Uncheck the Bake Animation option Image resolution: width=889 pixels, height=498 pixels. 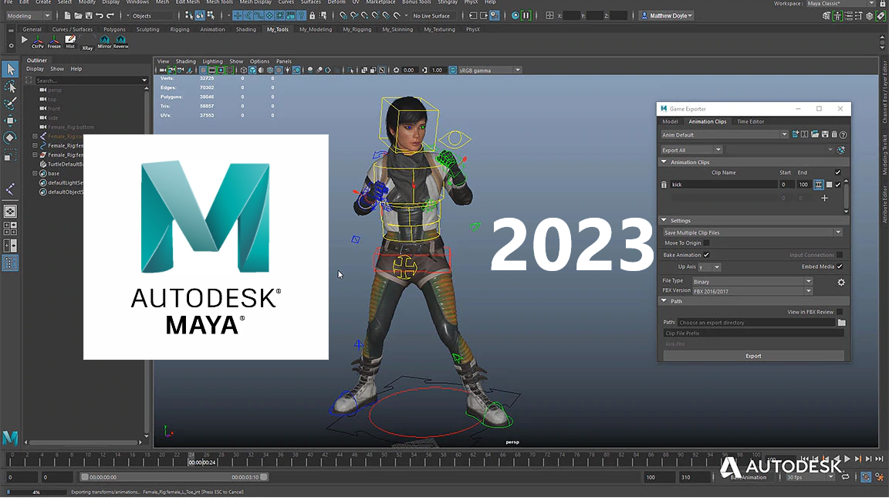pos(706,255)
